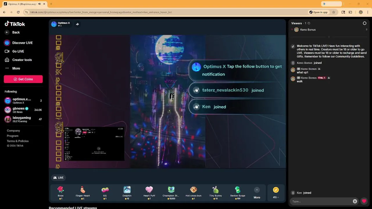This screenshot has width=372, height=209.
Task: Reload the page
Action: 18,12
